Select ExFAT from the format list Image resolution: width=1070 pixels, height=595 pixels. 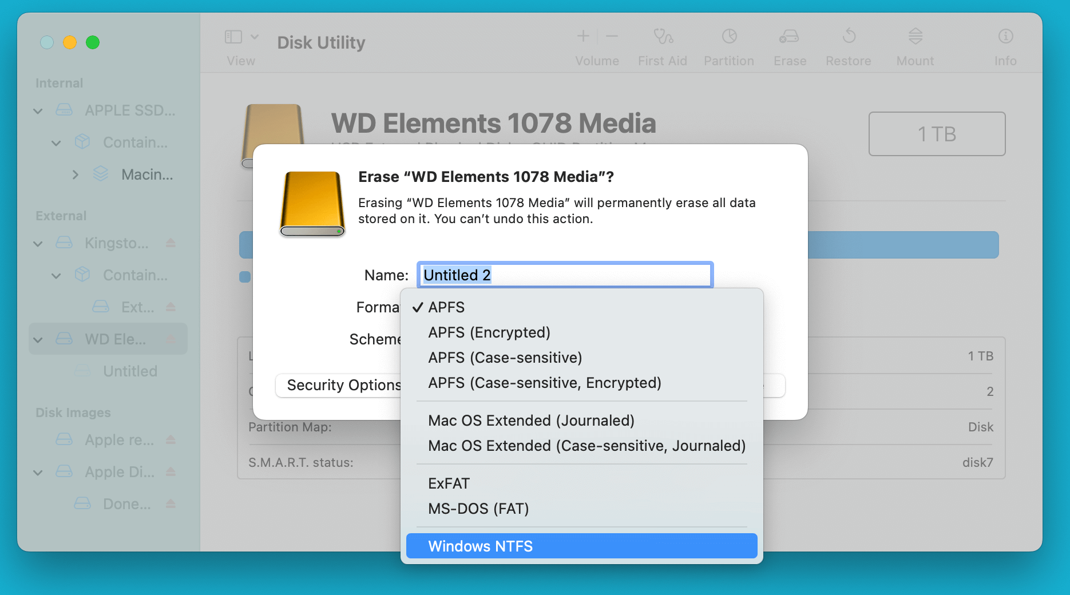[x=449, y=483]
